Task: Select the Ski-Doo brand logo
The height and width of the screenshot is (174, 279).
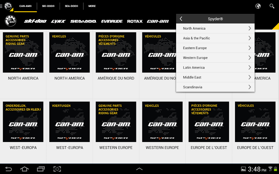Action: point(35,21)
